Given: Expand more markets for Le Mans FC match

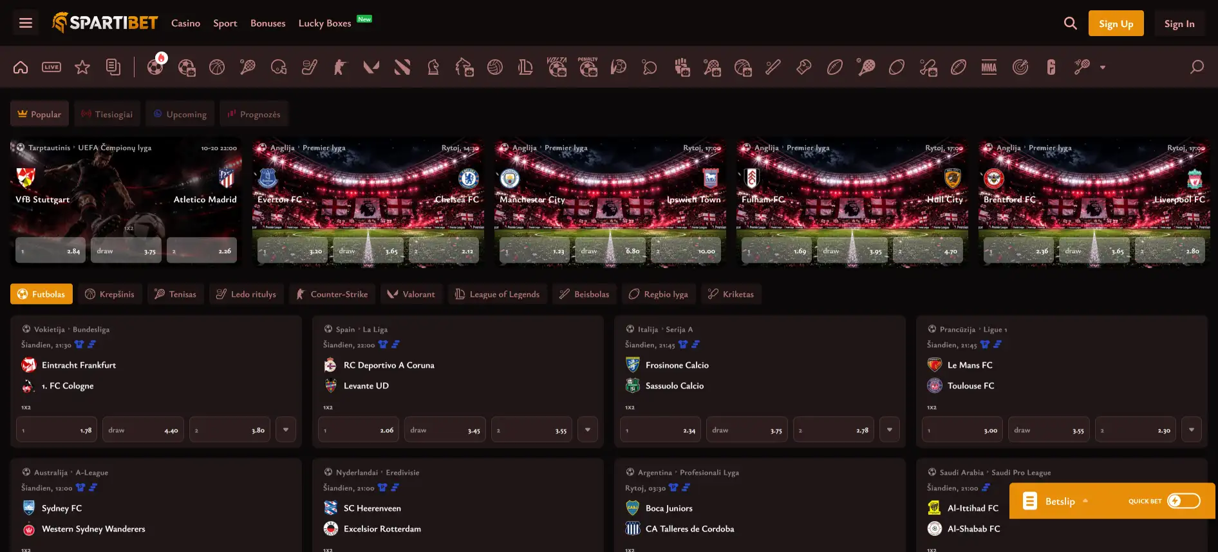Looking at the screenshot, I should click(1192, 430).
